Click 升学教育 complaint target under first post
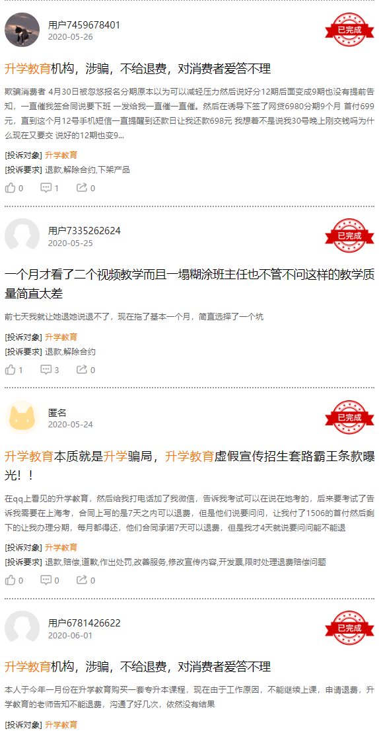The width and height of the screenshot is (379, 733). point(61,155)
